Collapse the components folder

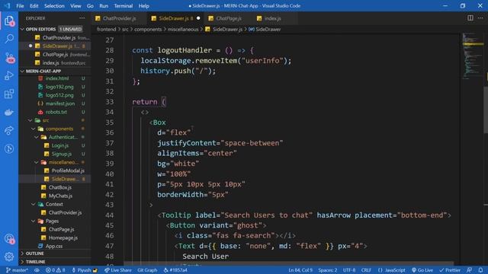(33, 129)
